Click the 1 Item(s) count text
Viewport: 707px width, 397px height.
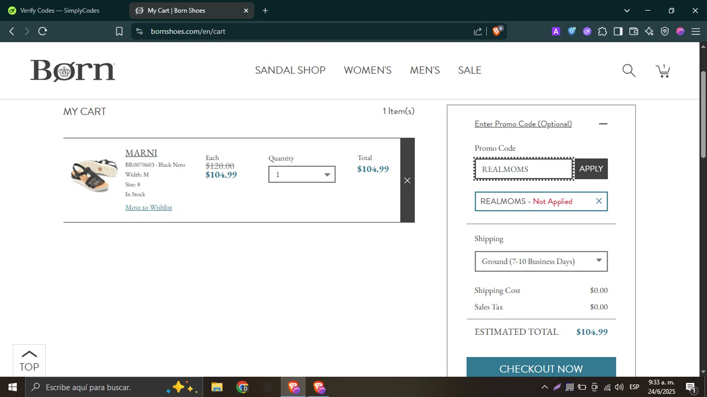(x=398, y=111)
